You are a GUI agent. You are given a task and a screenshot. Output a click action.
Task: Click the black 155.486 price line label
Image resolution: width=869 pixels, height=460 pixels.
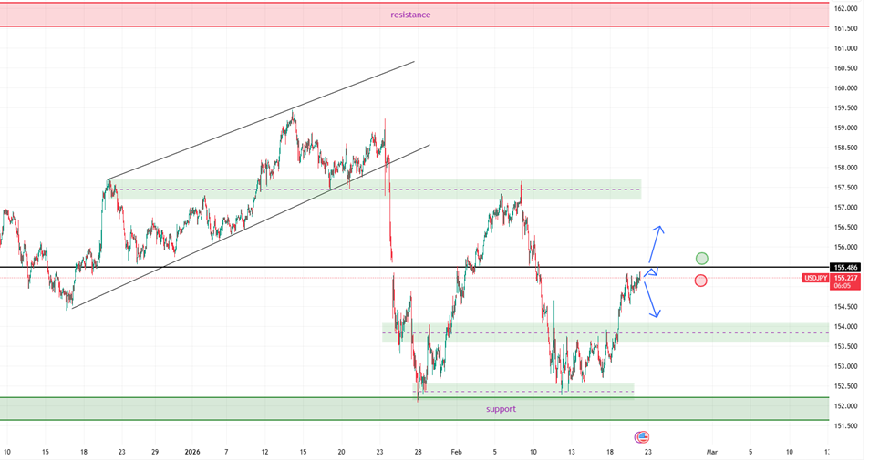845,267
